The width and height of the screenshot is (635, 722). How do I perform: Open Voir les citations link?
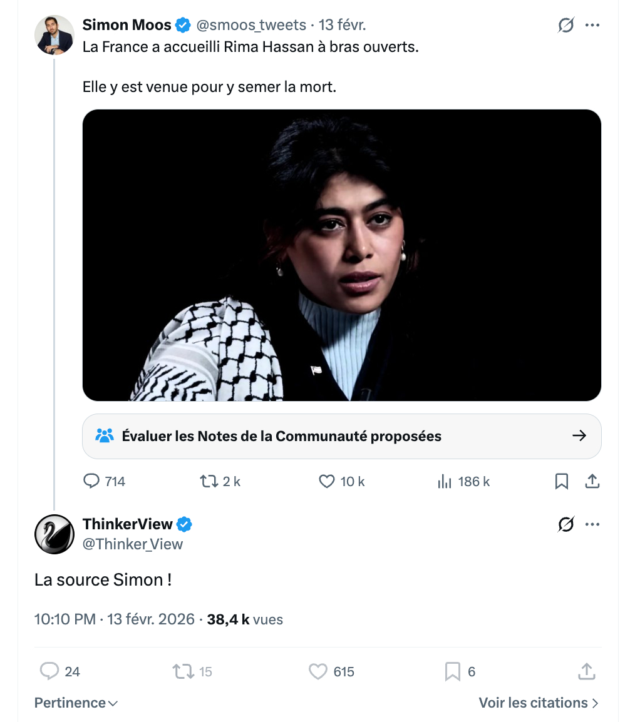[x=538, y=703]
